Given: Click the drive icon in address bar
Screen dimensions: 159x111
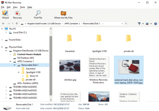Looking at the screenshot, I should [x=22, y=24].
